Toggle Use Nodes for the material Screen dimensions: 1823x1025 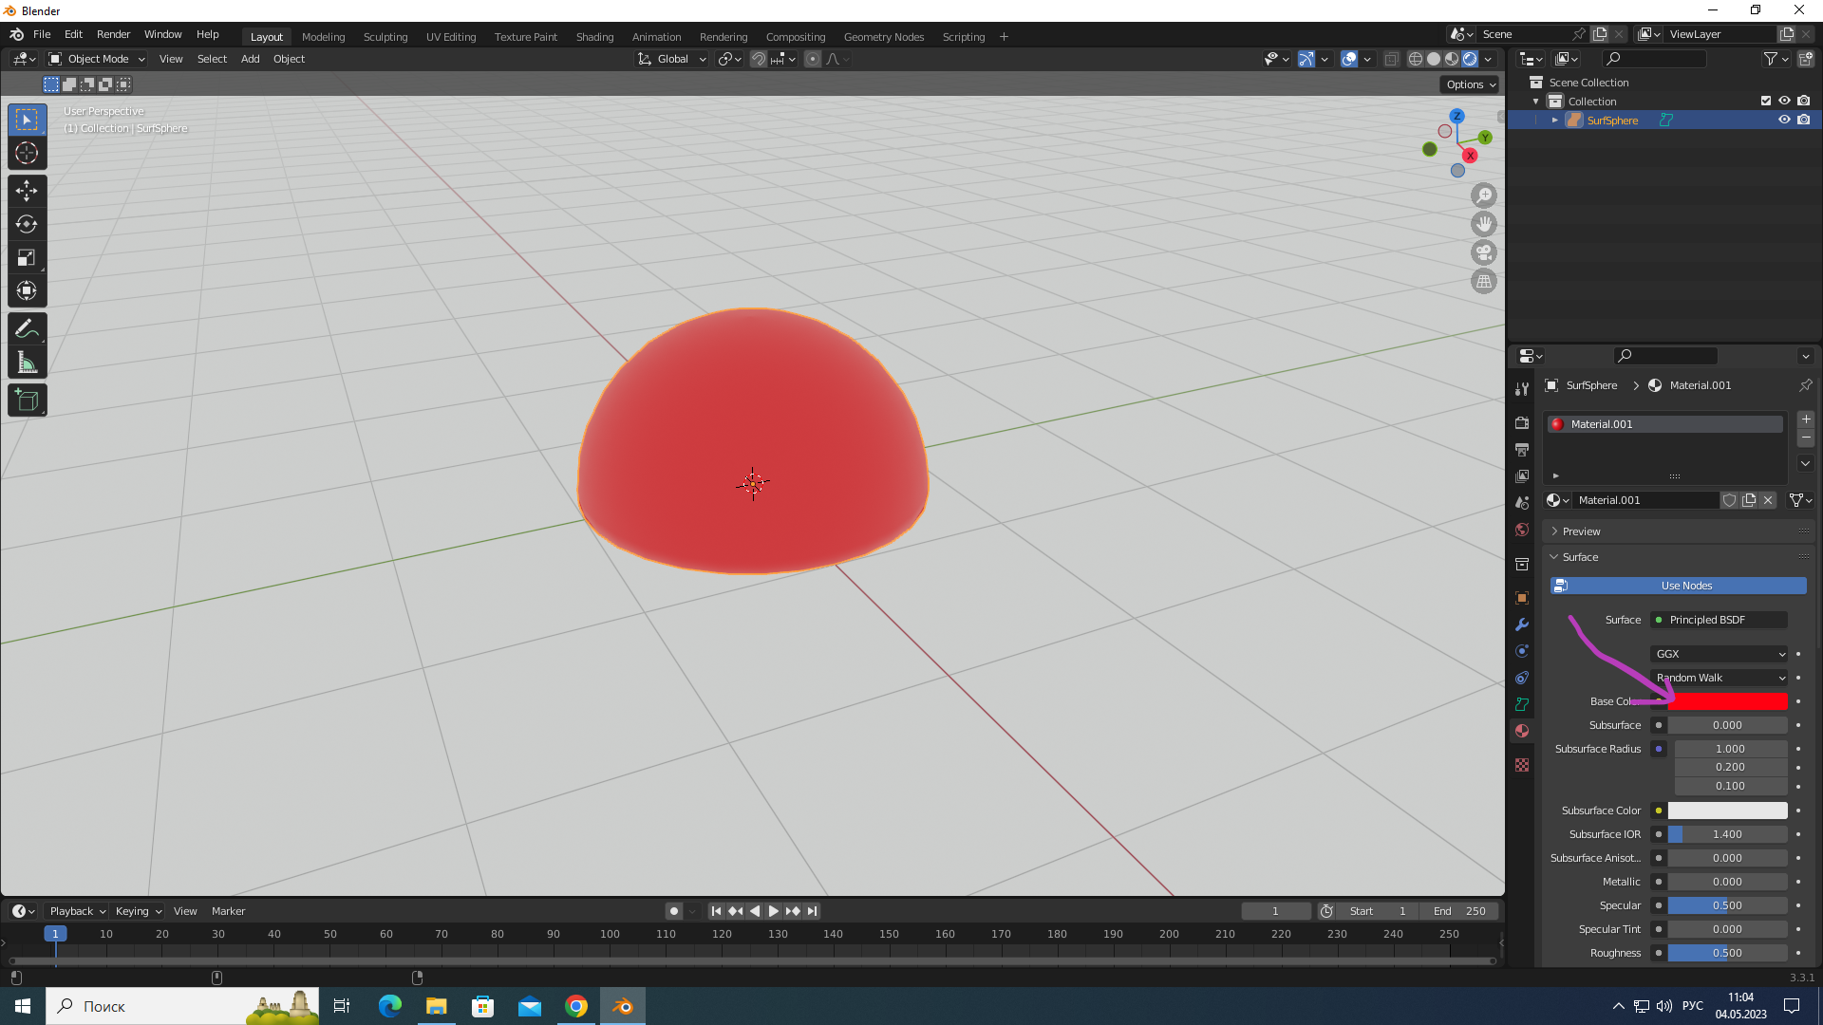pos(1678,586)
